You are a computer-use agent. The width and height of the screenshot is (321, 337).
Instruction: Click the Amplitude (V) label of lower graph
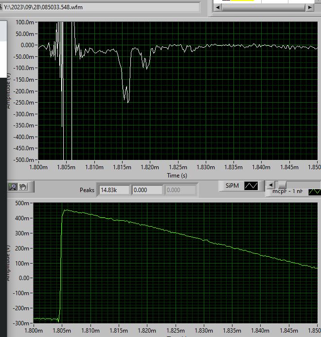point(8,263)
